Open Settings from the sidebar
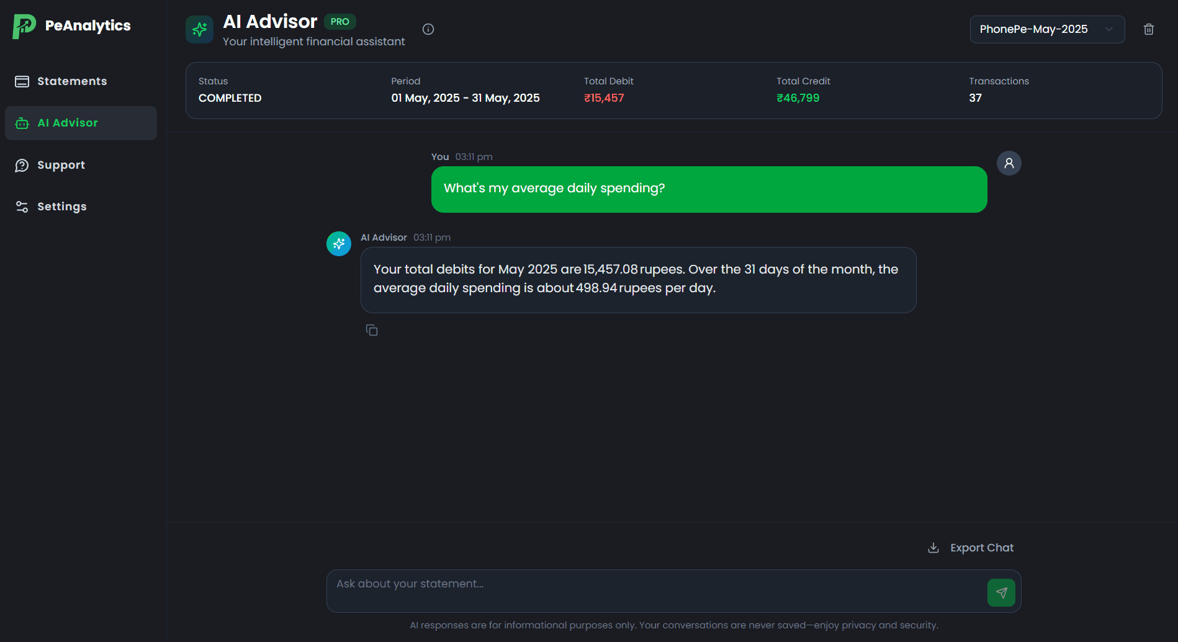1178x642 pixels. [x=61, y=207]
